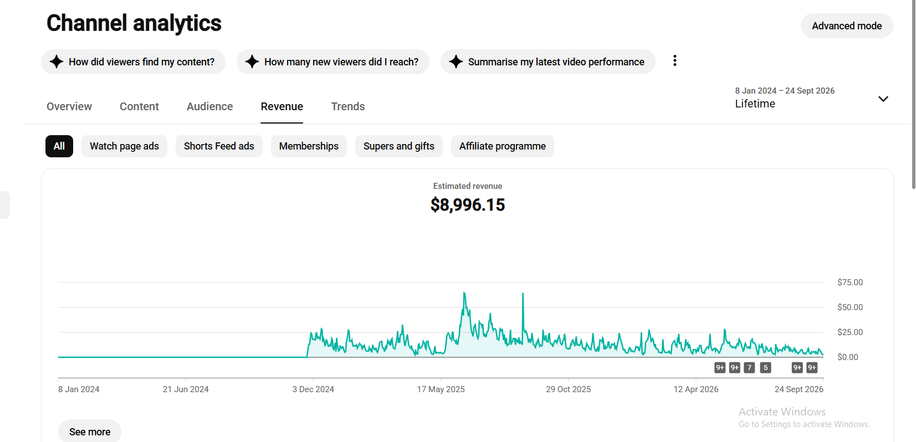Select the All revenue filter chip

click(59, 146)
